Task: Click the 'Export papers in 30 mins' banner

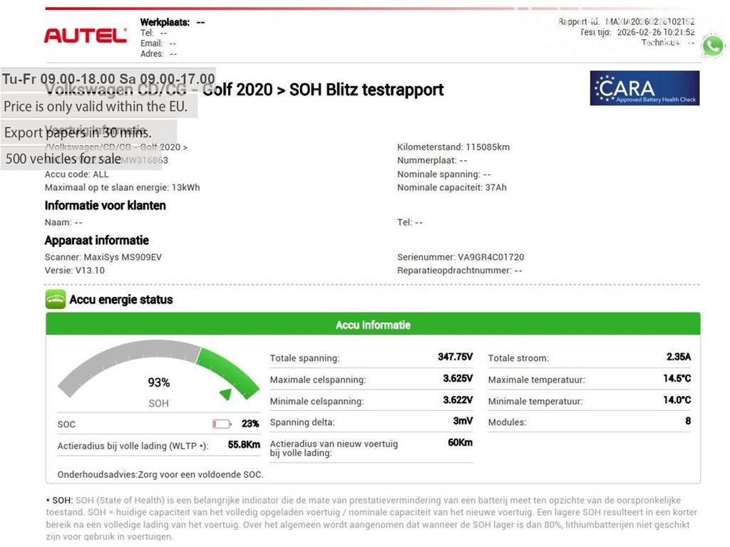Action: (78, 132)
